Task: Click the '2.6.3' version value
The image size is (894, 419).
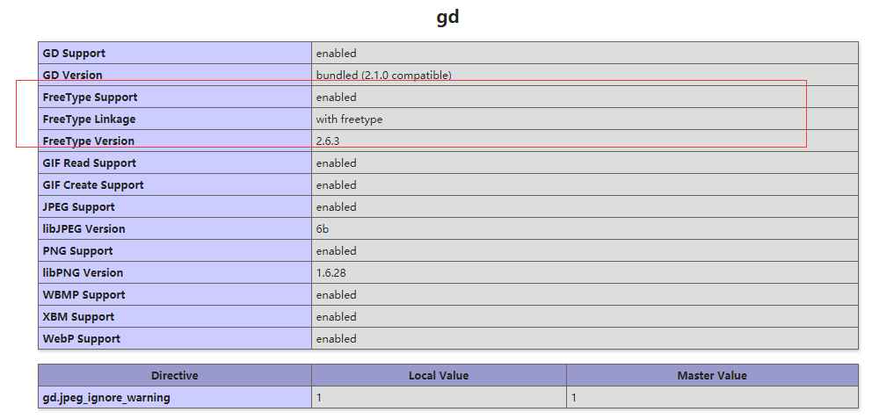Action: pos(327,141)
